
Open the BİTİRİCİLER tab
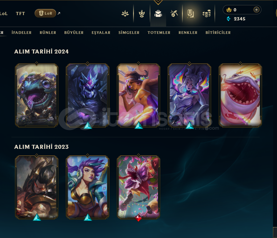(218, 33)
